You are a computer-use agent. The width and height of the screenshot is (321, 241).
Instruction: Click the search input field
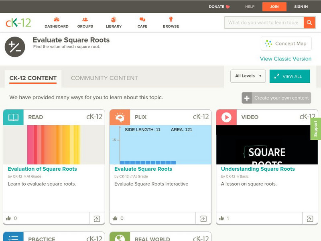pyautogui.click(x=264, y=22)
